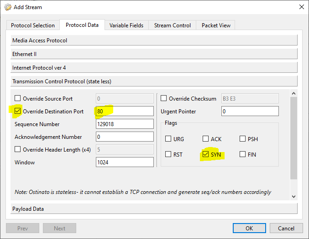Click the Add Stream gear icon
The width and height of the screenshot is (309, 239).
[8, 7]
